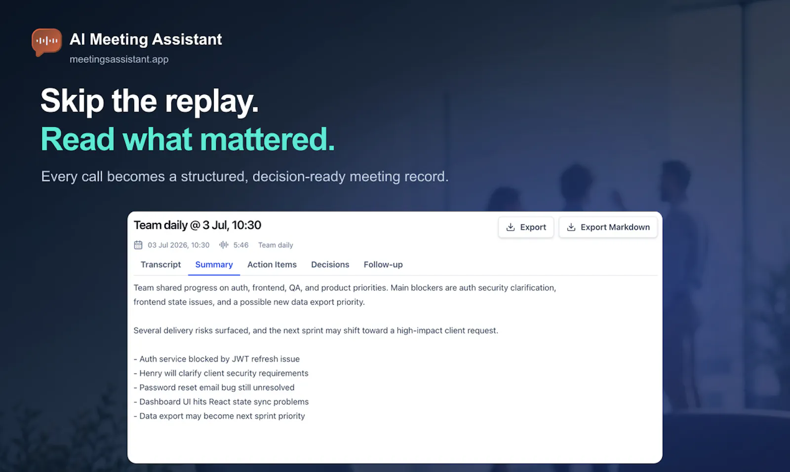This screenshot has width=790, height=472.
Task: Click the calendar icon beside the meeting date
Action: (138, 245)
